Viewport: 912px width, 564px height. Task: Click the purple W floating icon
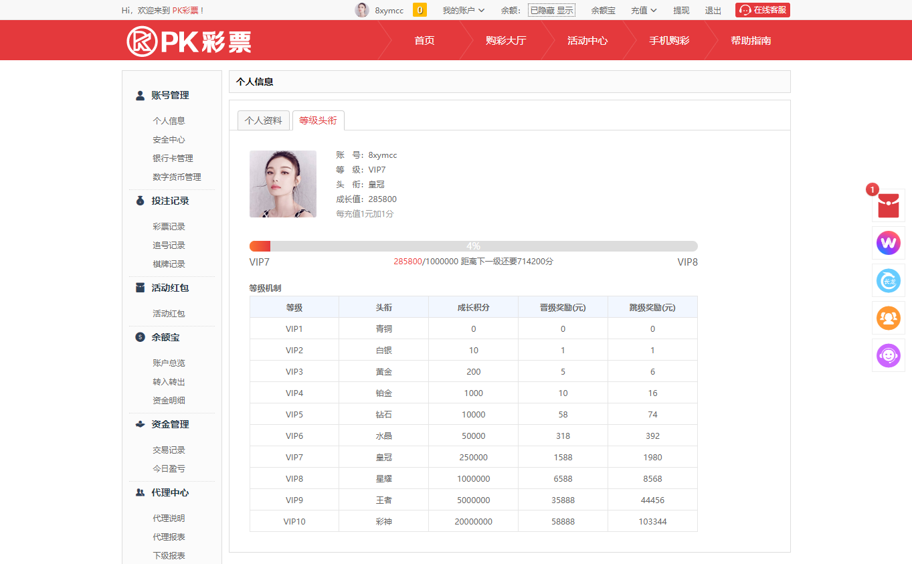888,243
